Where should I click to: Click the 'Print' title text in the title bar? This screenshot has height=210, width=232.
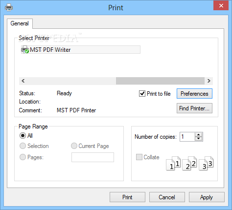tap(116, 8)
